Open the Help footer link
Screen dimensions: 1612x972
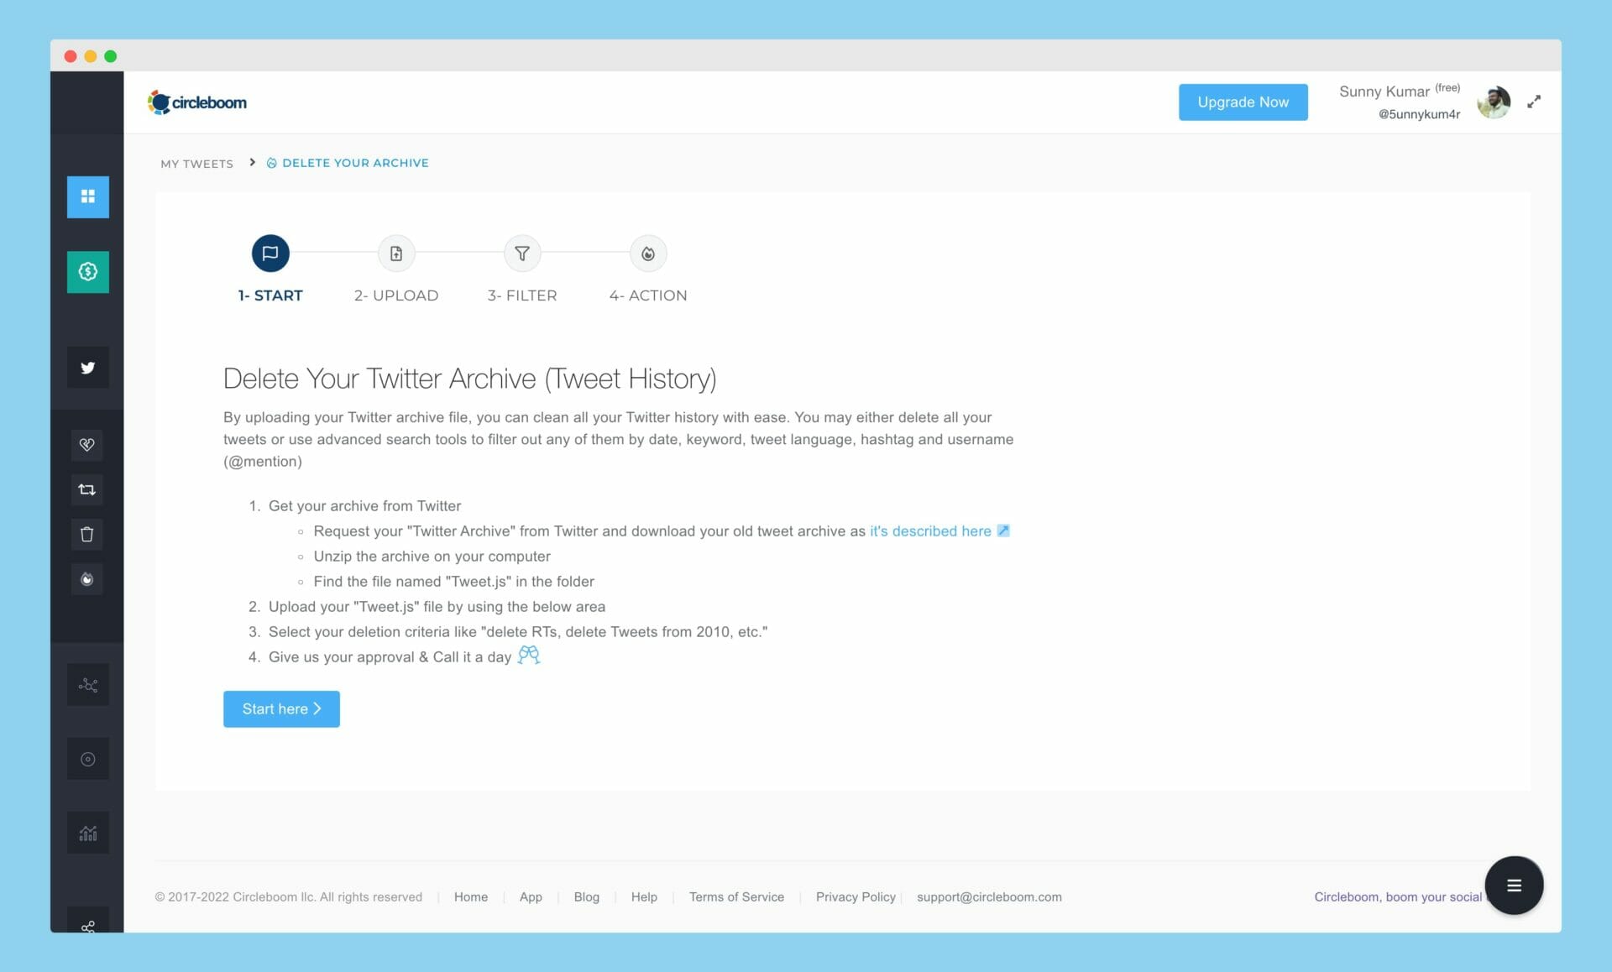pyautogui.click(x=644, y=896)
